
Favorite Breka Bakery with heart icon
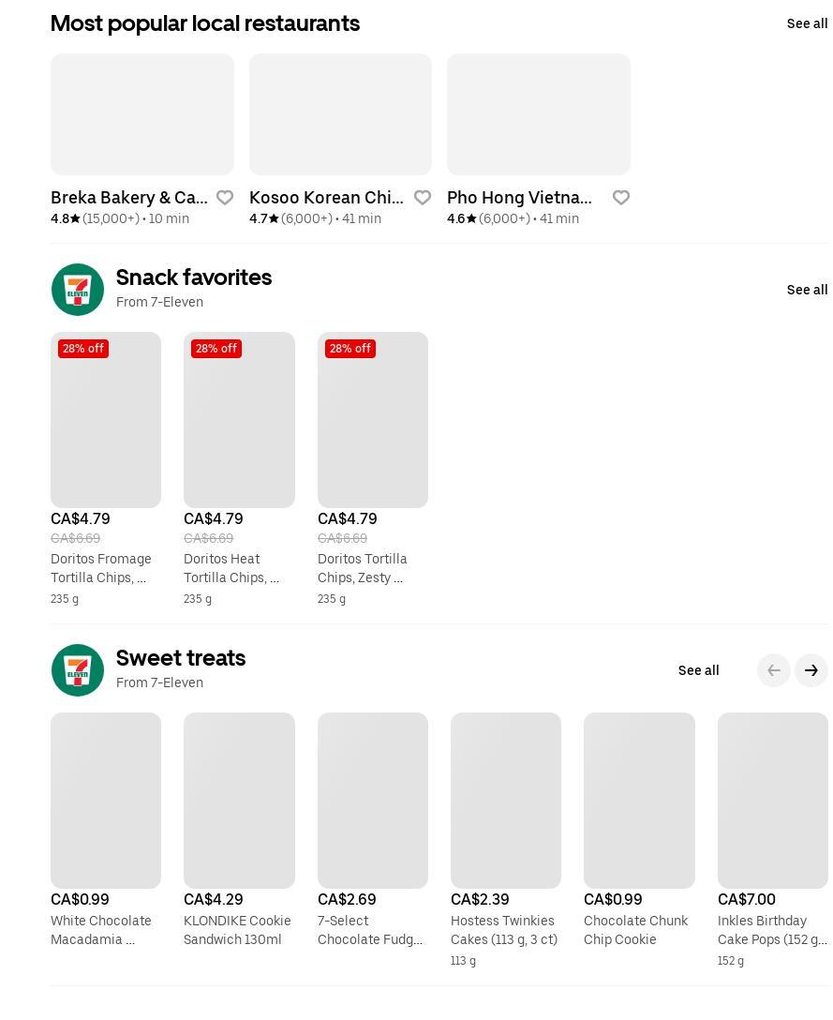225,198
